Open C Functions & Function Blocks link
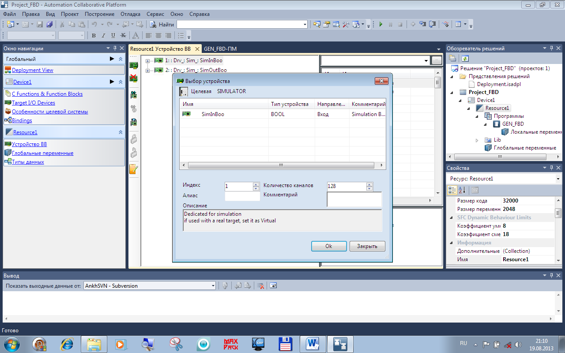Screen dimensions: 565x353 47,94
